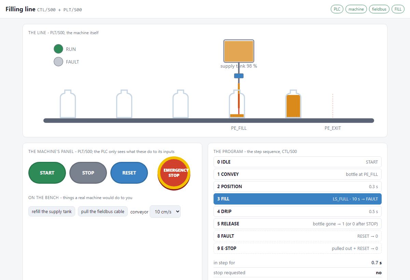The height and width of the screenshot is (280, 410).
Task: Start the machine with the green START button
Action: [47, 173]
